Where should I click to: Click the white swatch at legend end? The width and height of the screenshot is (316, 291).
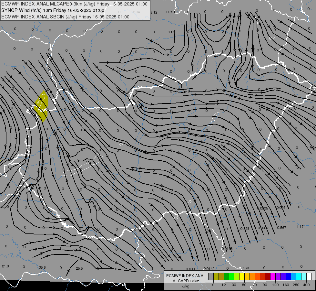(x=309, y=277)
